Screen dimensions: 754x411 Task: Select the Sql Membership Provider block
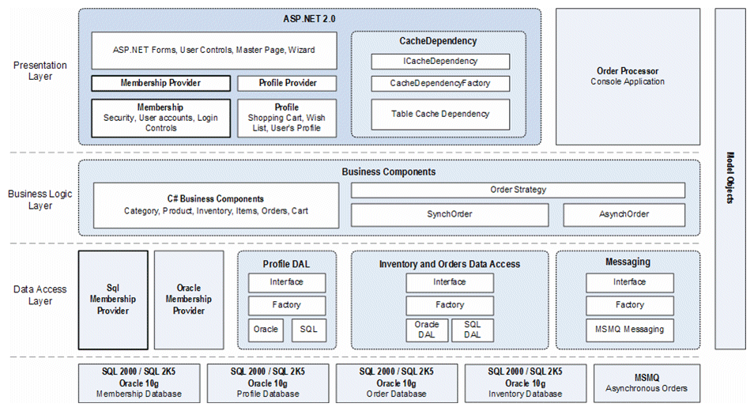[x=113, y=300]
